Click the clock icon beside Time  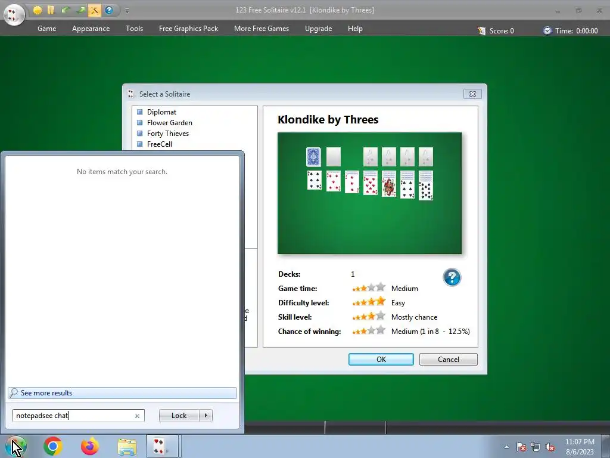tap(547, 30)
